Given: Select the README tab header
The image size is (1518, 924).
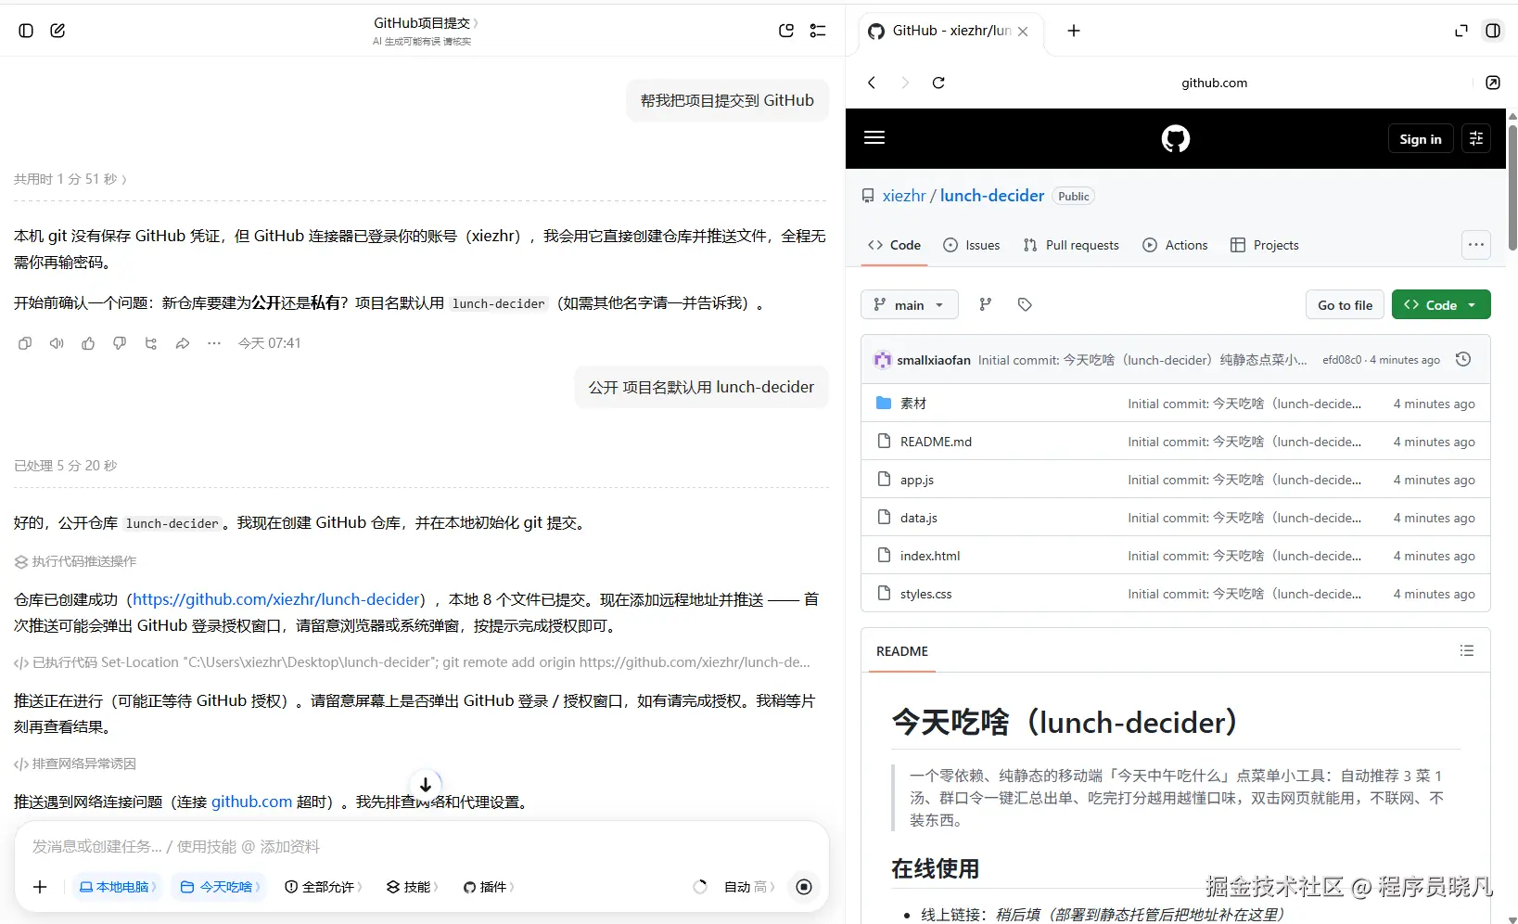Looking at the screenshot, I should [x=902, y=651].
